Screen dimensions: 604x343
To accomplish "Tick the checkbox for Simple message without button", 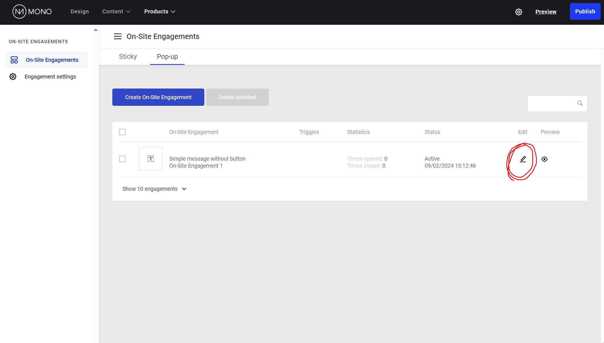I will [x=122, y=159].
